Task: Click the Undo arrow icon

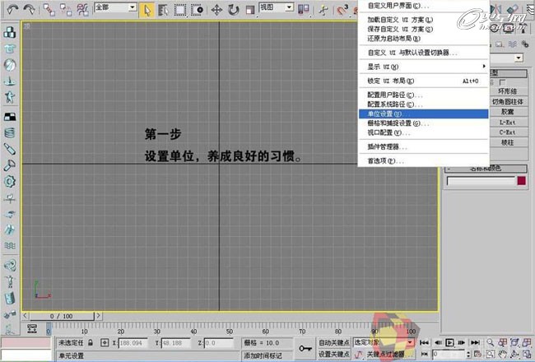Action: (x=10, y=10)
